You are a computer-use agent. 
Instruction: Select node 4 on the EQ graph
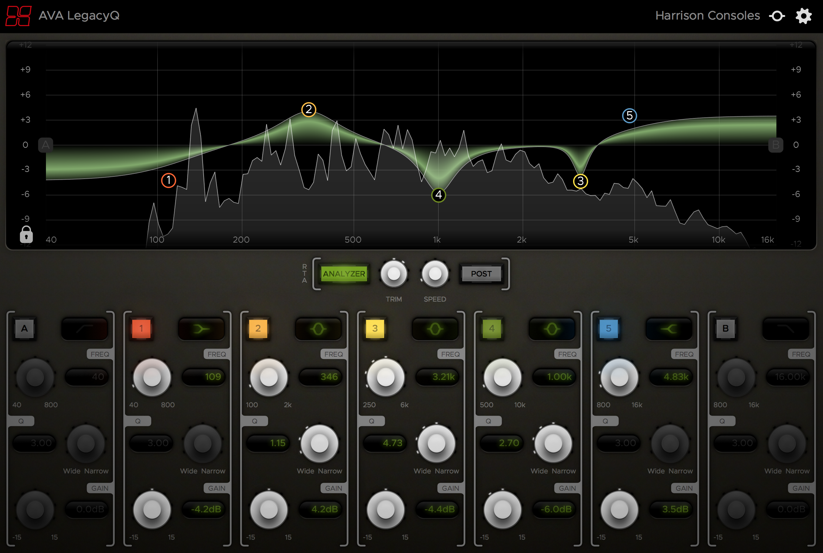tap(438, 195)
